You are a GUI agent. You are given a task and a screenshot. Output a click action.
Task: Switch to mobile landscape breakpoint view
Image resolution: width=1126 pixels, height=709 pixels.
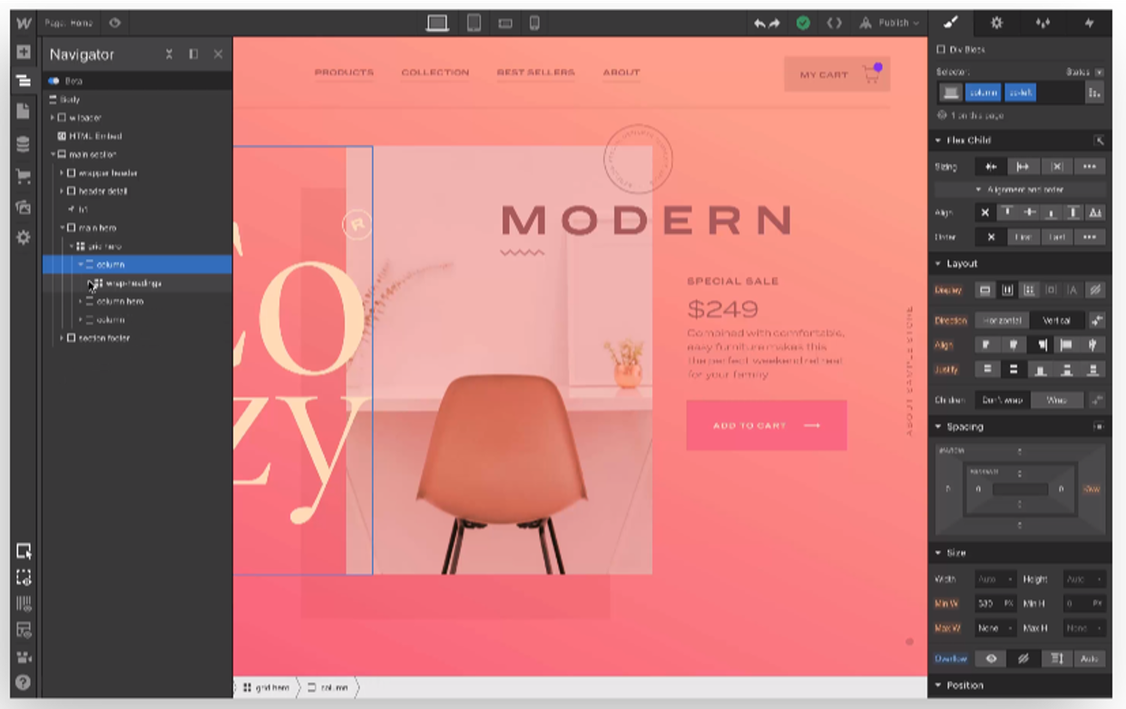coord(505,24)
